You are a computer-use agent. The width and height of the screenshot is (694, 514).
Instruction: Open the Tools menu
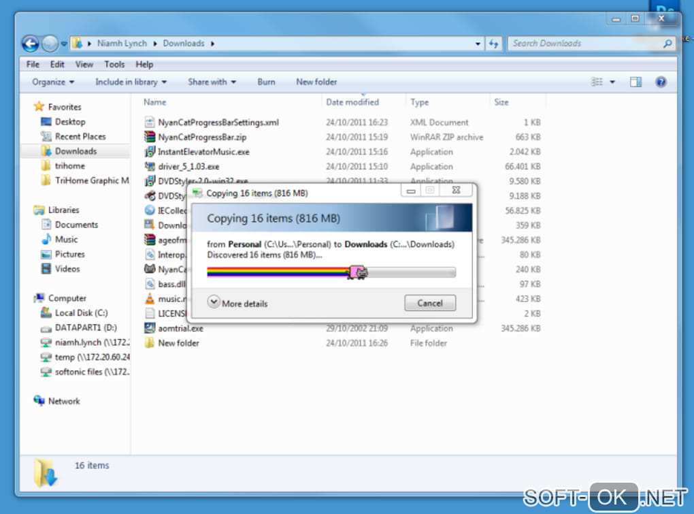[x=114, y=64]
